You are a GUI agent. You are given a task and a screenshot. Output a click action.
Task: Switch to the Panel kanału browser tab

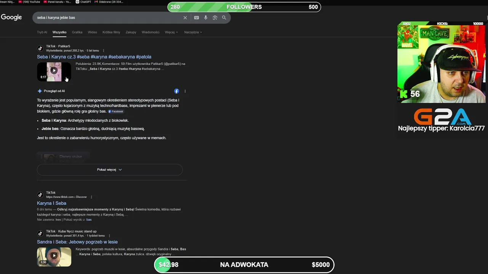click(57, 2)
